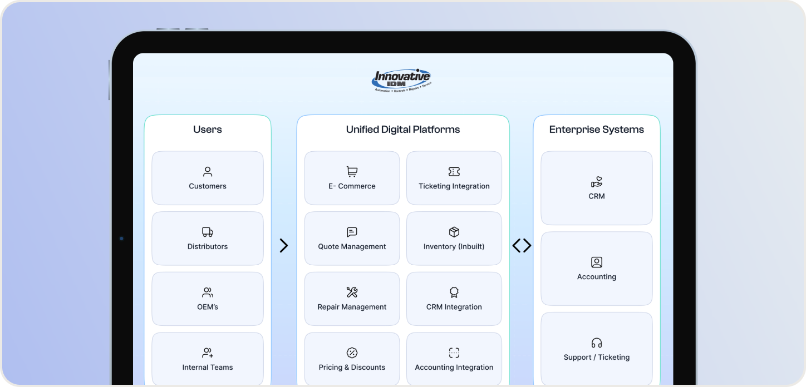Click the person icon above Customers

point(208,172)
